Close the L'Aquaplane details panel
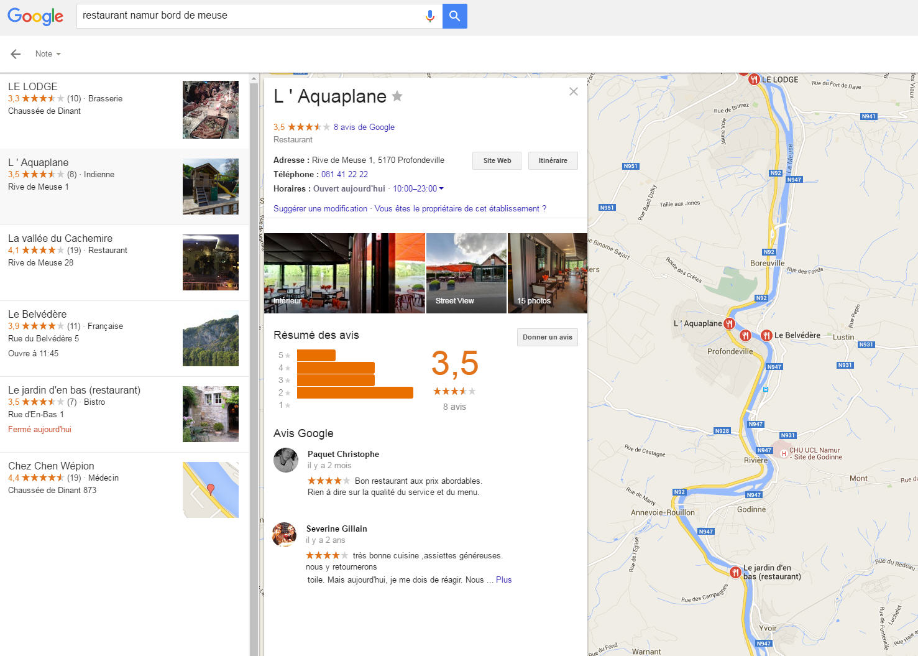 point(574,91)
